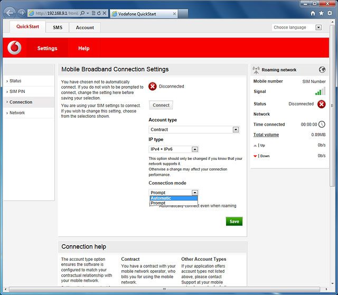The width and height of the screenshot is (338, 295).
Task: Click the 'SIM Number' value
Action: [x=314, y=82]
